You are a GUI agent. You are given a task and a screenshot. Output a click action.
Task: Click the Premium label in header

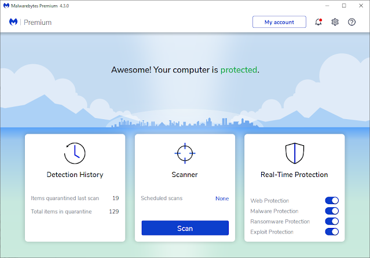coord(38,23)
